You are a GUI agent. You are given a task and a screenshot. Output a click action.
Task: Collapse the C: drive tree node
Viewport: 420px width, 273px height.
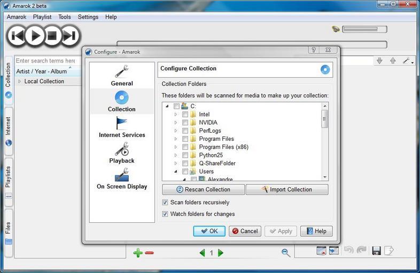pyautogui.click(x=167, y=107)
